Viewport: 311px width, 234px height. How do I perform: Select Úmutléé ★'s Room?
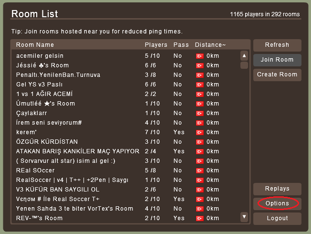(126, 104)
